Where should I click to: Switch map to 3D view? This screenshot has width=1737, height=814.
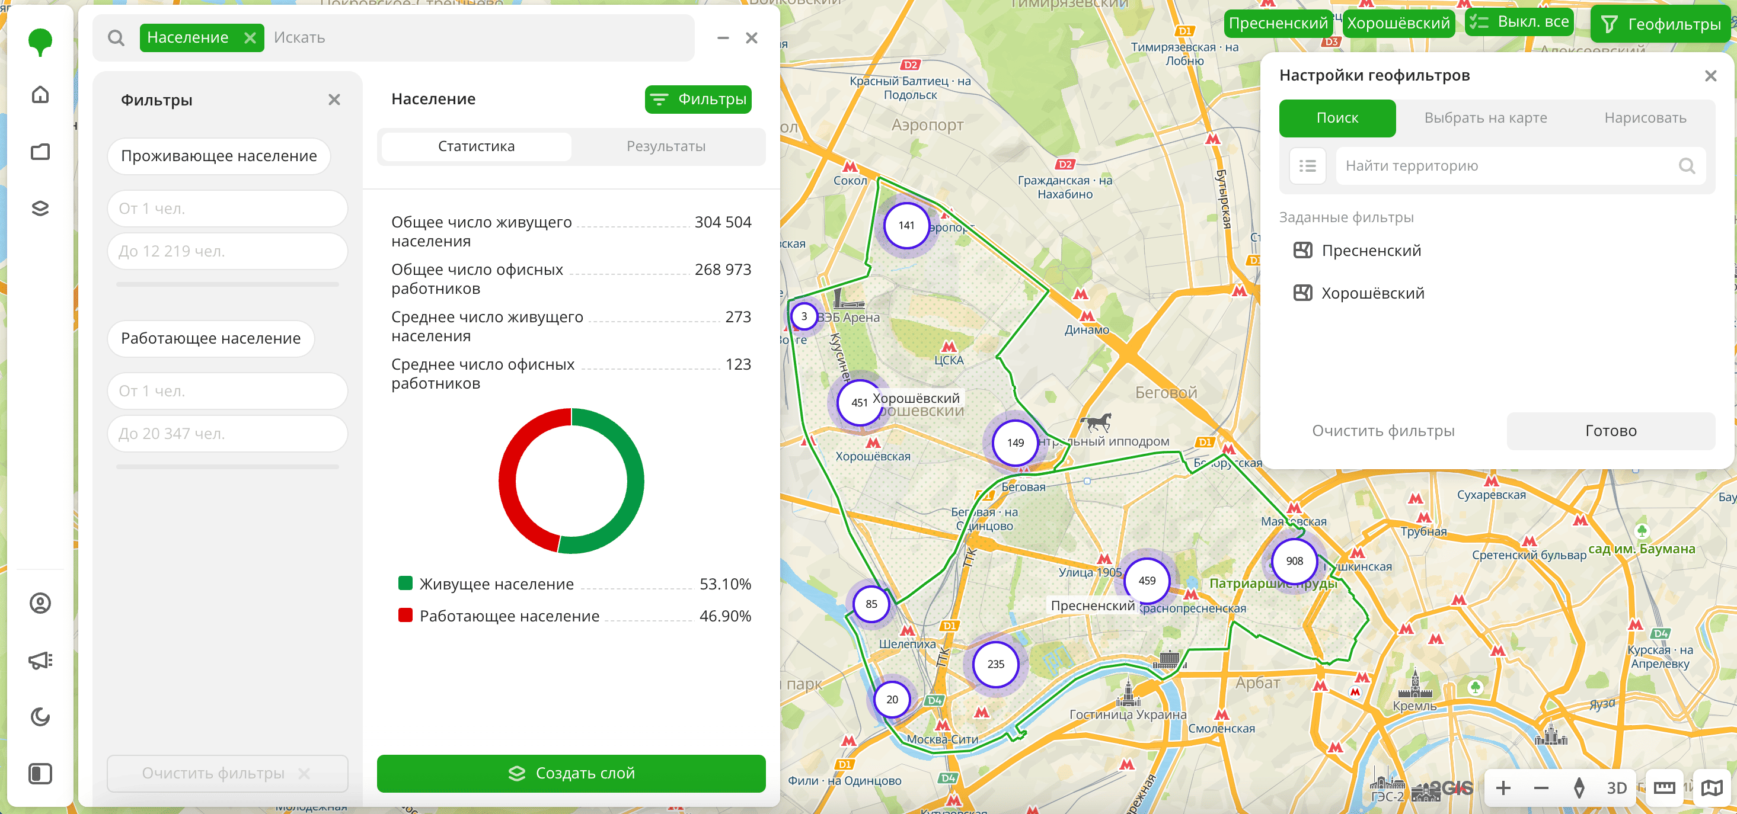tap(1616, 788)
